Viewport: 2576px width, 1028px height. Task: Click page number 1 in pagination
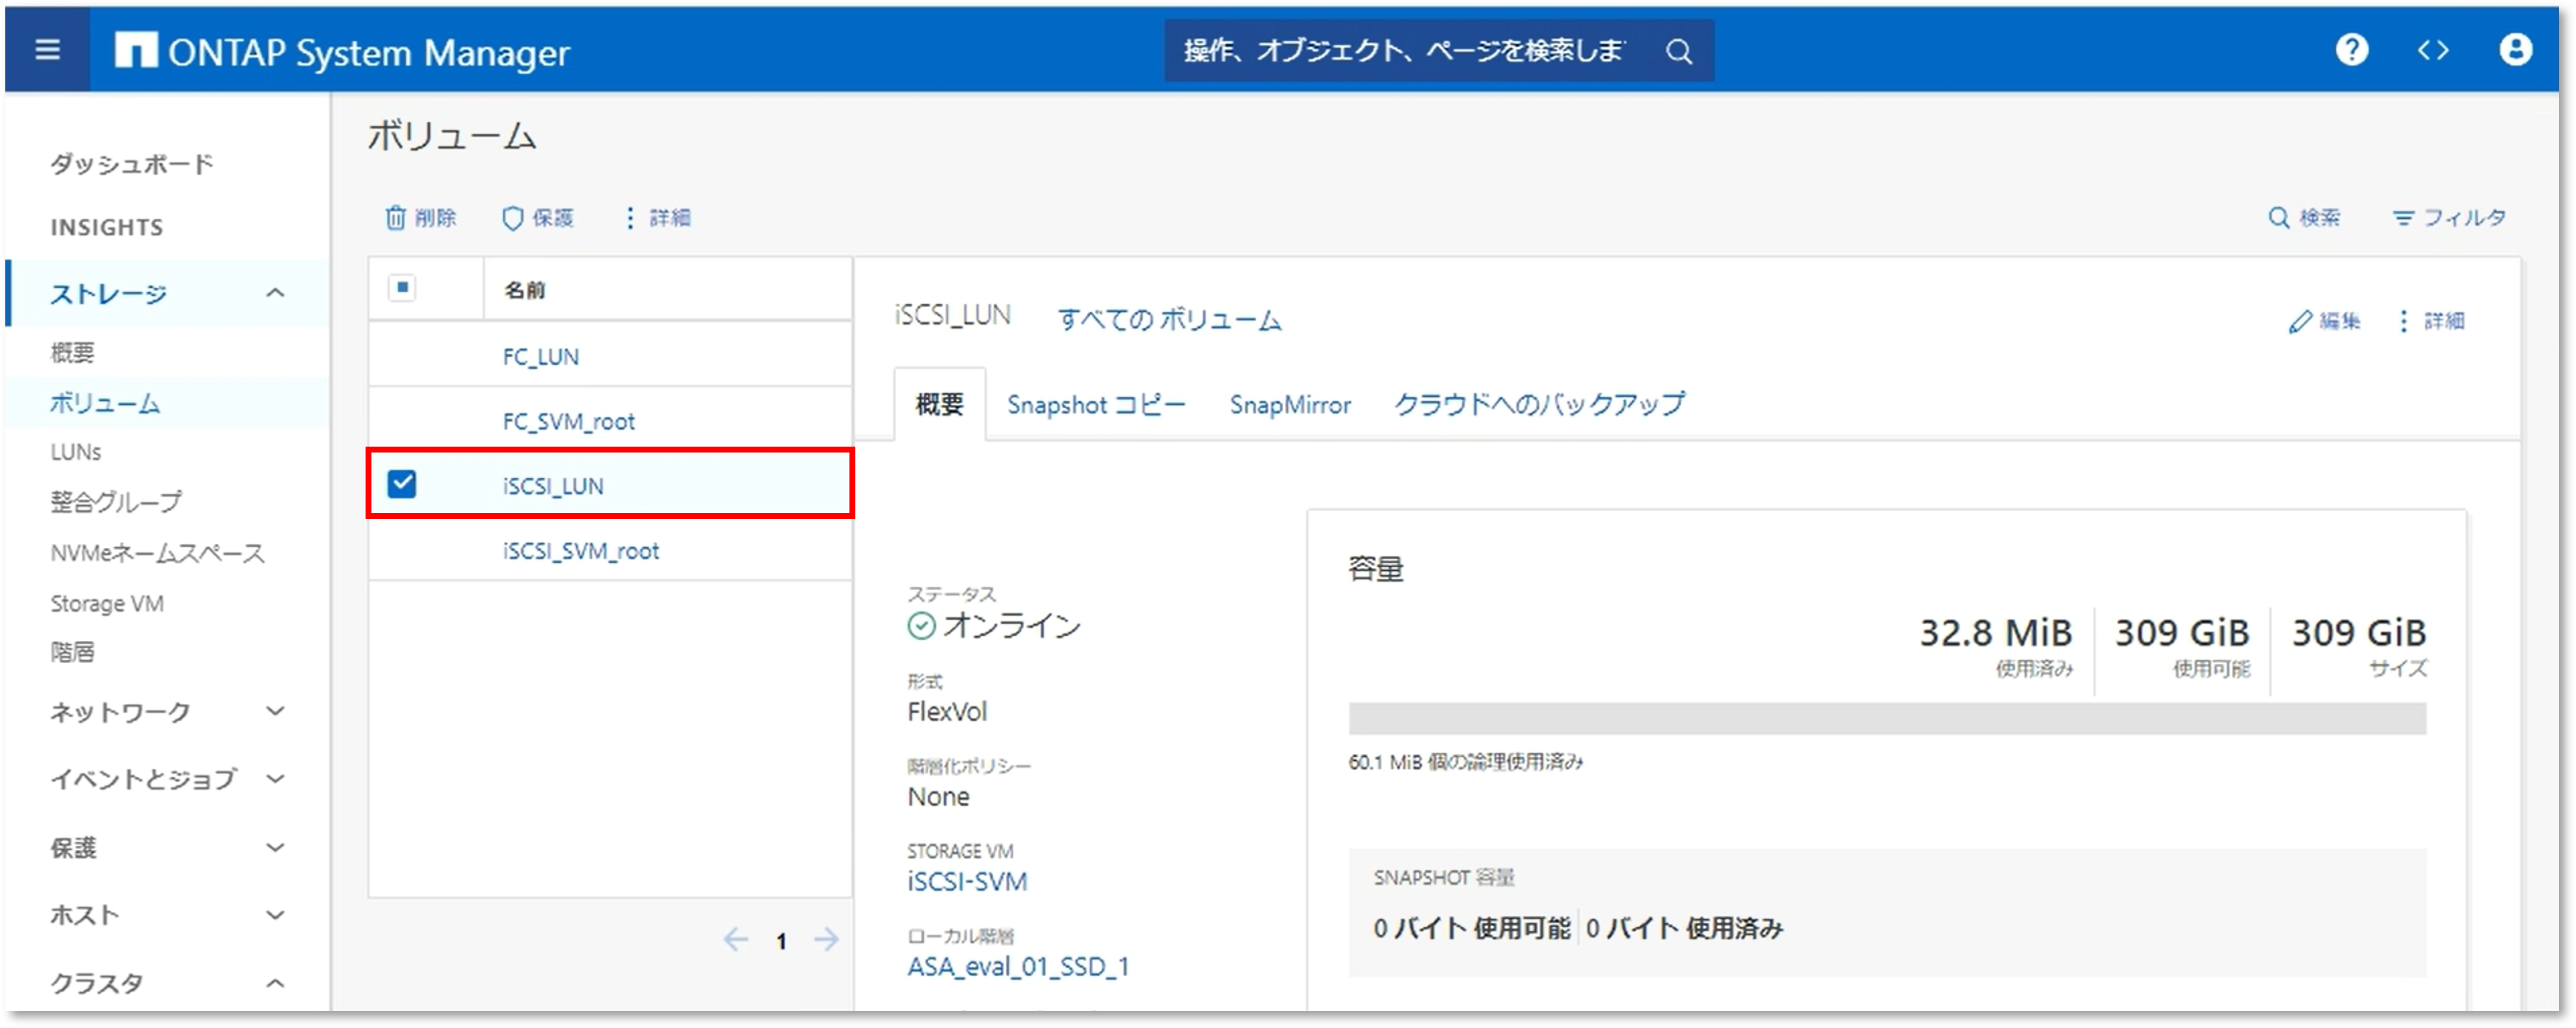[x=781, y=941]
